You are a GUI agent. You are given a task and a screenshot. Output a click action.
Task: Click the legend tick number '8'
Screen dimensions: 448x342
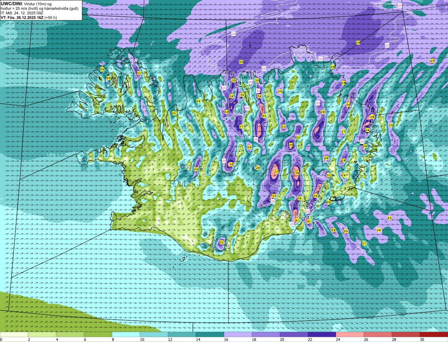coord(113,340)
